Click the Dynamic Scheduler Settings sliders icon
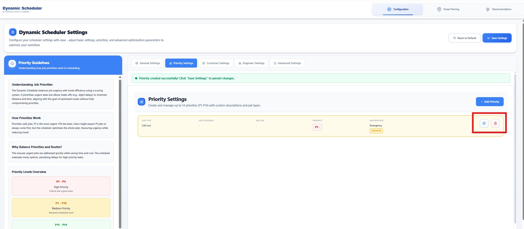This screenshot has width=524, height=229. pyautogui.click(x=13, y=32)
